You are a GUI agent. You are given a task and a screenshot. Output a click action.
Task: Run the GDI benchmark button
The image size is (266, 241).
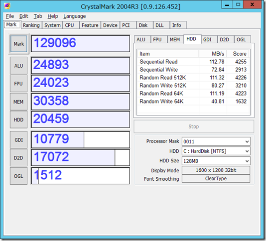(18, 140)
